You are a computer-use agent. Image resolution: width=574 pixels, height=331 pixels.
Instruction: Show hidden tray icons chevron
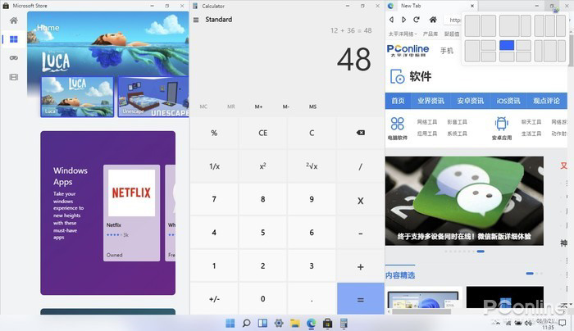[498, 323]
